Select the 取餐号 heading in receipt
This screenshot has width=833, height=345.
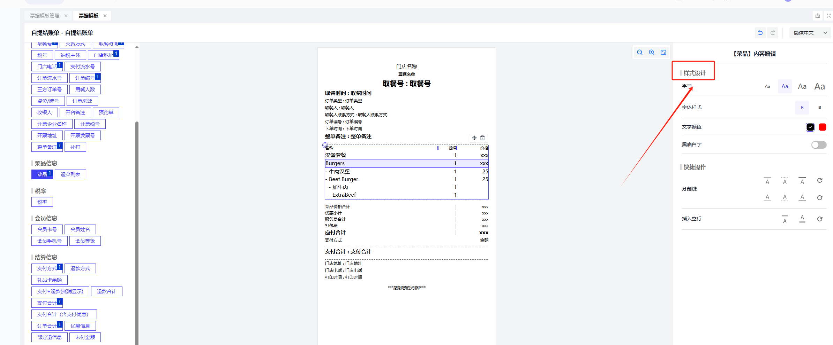pos(407,84)
